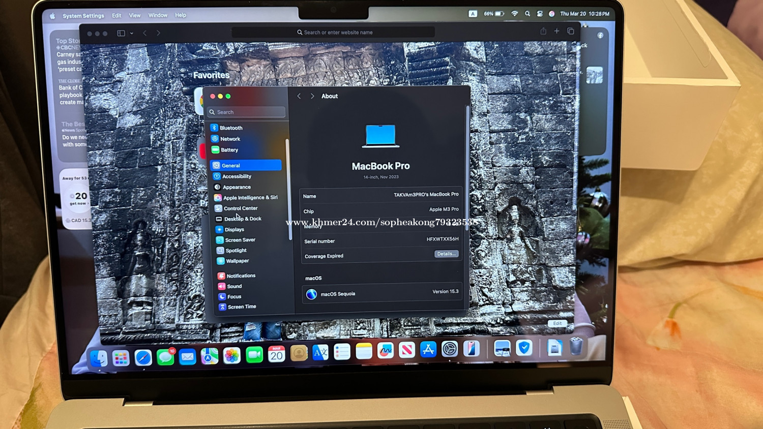
Task: Click Safari Share button
Action: [543, 31]
